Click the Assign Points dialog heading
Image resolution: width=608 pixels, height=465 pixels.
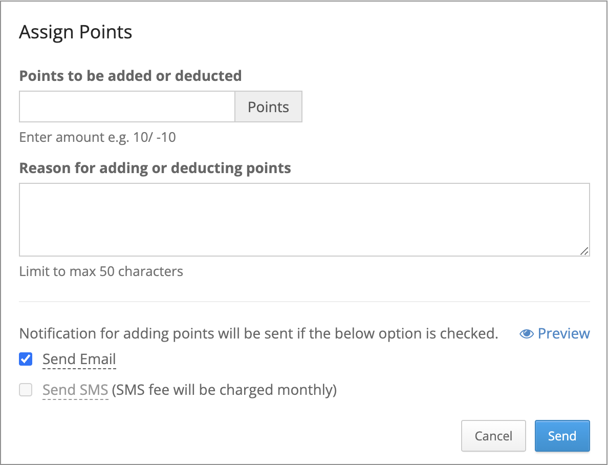76,32
